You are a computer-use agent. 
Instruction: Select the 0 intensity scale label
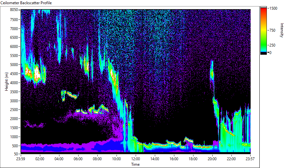pyautogui.click(x=270, y=53)
